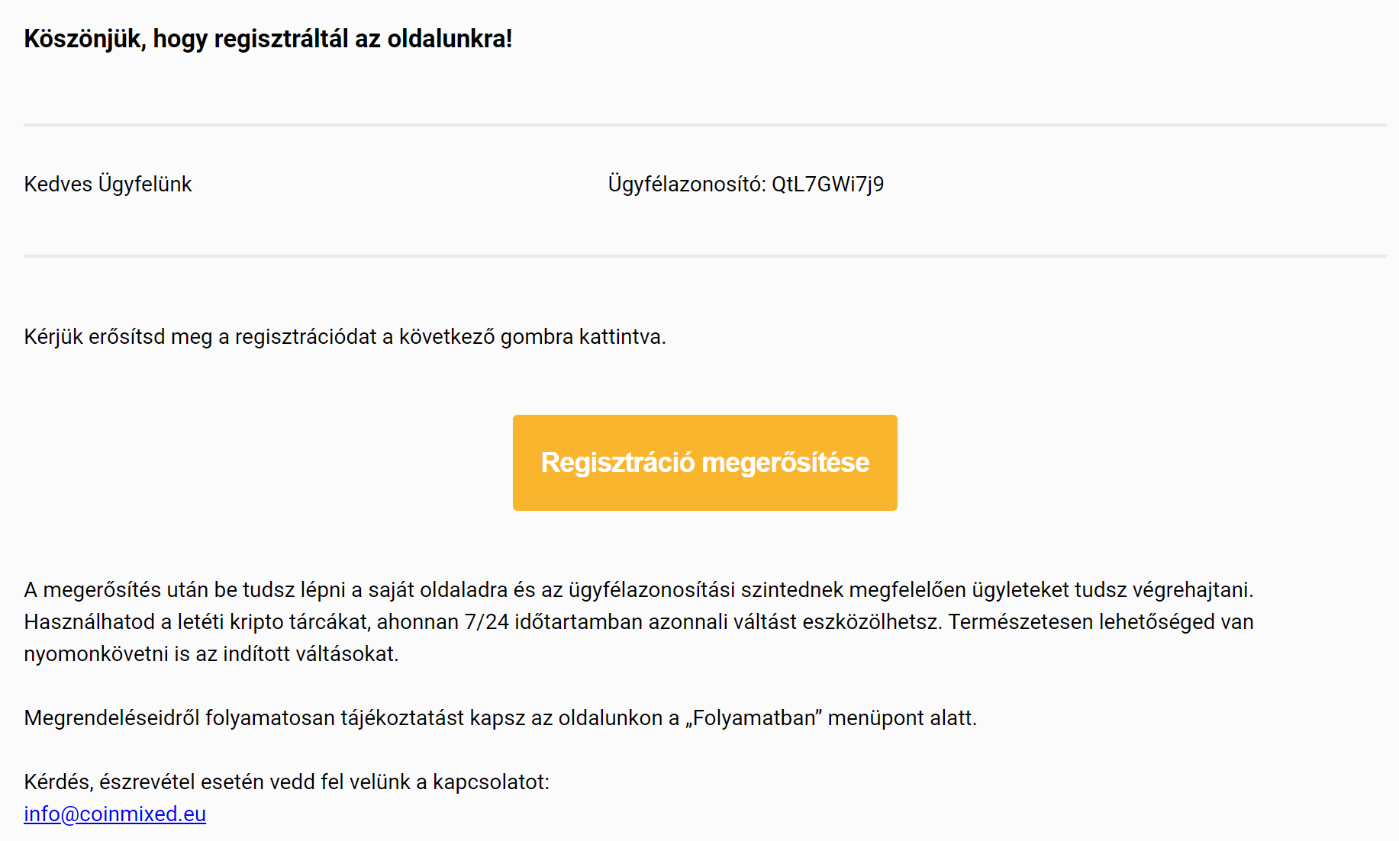Click the sentence starting Megrendeléseidről folyamatosan

(x=501, y=718)
